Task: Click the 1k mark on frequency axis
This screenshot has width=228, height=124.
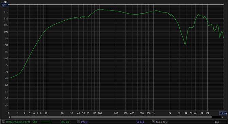Action: (153, 113)
